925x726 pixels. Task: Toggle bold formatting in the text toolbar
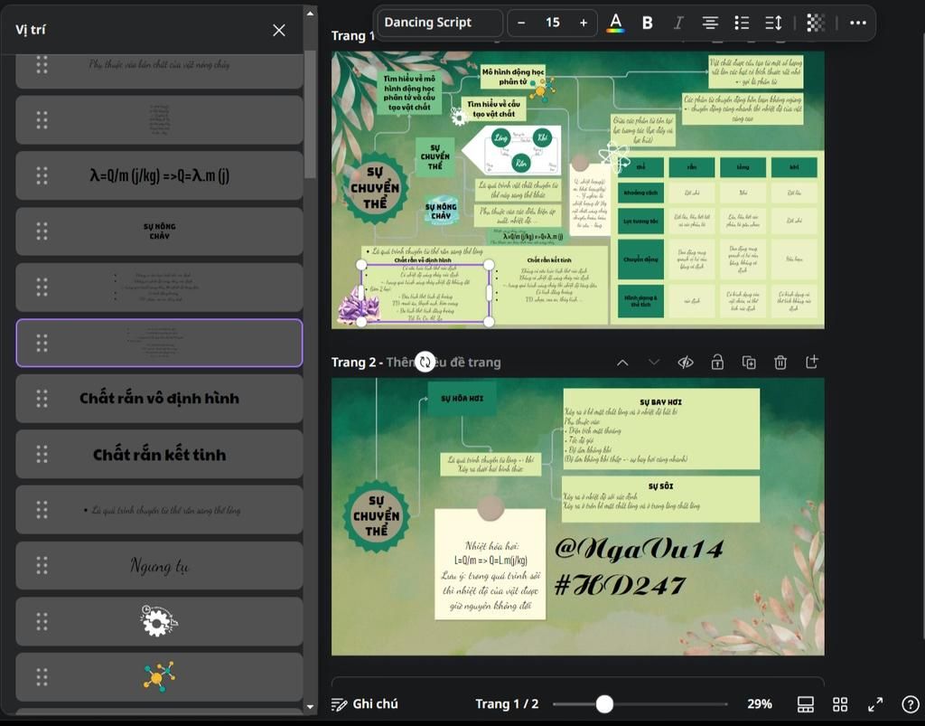click(647, 23)
